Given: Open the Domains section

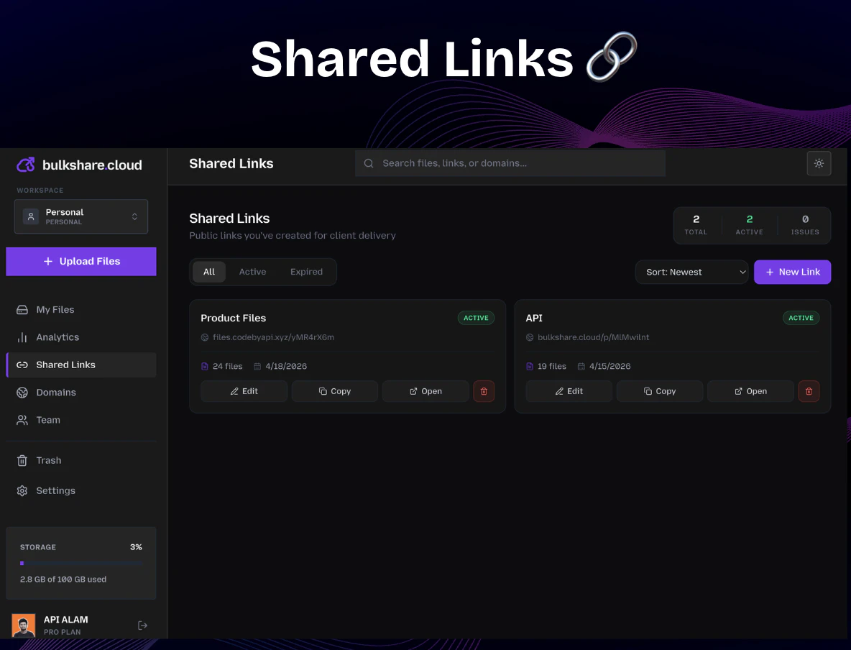Looking at the screenshot, I should tap(56, 392).
